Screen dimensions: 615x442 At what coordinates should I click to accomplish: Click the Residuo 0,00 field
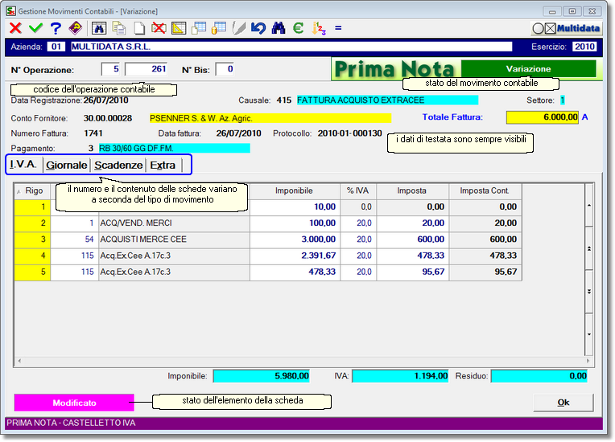click(x=539, y=376)
